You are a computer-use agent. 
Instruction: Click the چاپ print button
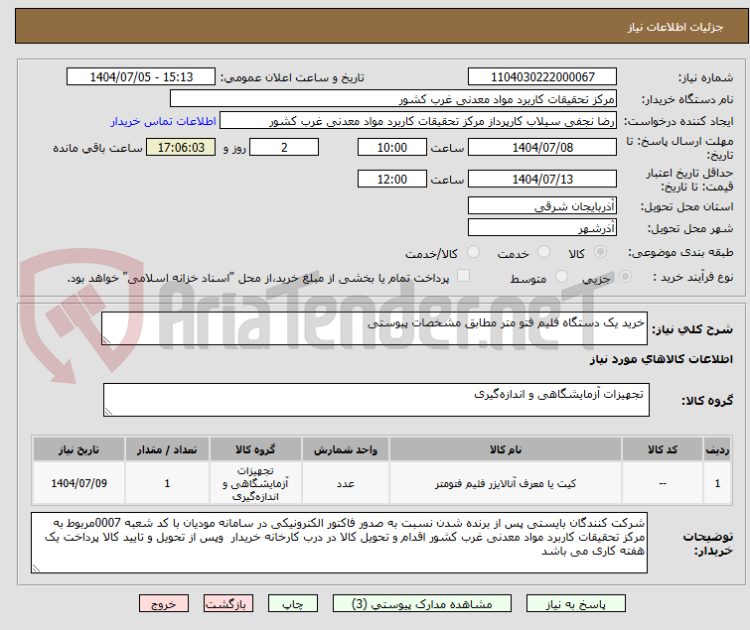(293, 604)
